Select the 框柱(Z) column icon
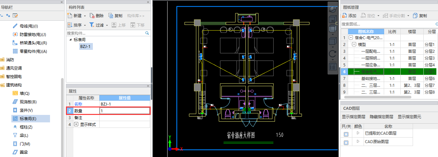This screenshot has height=157, width=438. 15,127
